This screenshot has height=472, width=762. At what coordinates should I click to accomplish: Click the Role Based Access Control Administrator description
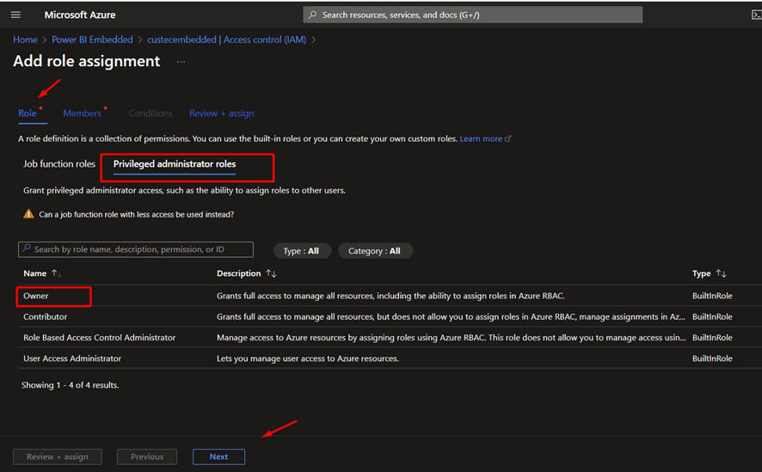(x=452, y=338)
